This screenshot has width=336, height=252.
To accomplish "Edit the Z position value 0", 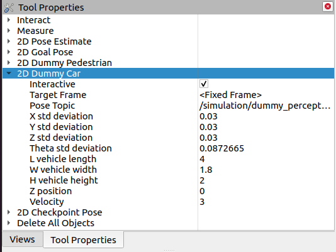I will [266, 191].
